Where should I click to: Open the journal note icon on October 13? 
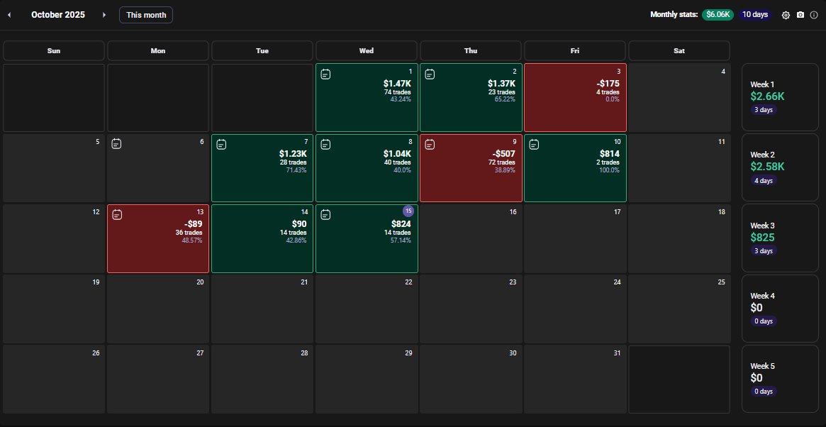pos(117,214)
